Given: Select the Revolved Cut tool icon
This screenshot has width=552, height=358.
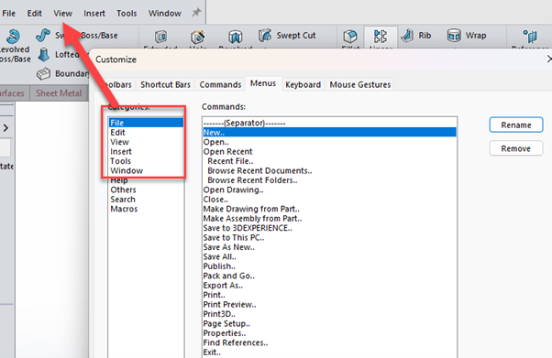Looking at the screenshot, I should tap(235, 37).
